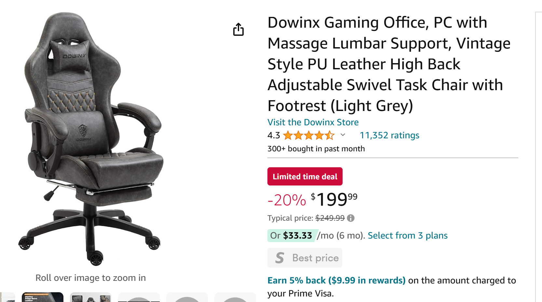
Task: Select the Dowinx Prime Retro Leather thumbnail
Action: [x=43, y=297]
